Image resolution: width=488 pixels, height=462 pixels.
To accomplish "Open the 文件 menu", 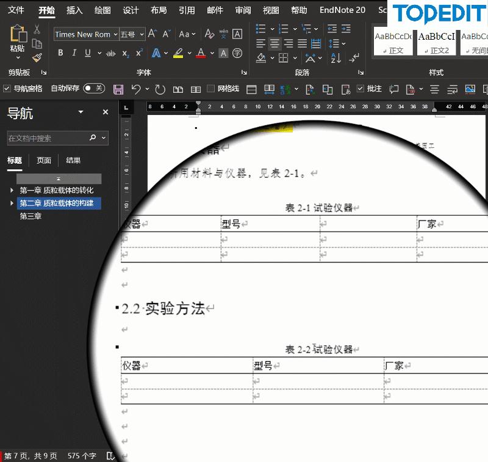I will point(16,10).
